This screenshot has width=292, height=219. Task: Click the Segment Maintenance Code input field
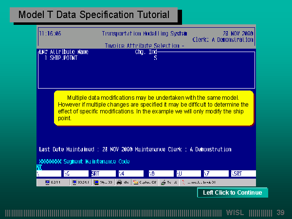(x=39, y=166)
